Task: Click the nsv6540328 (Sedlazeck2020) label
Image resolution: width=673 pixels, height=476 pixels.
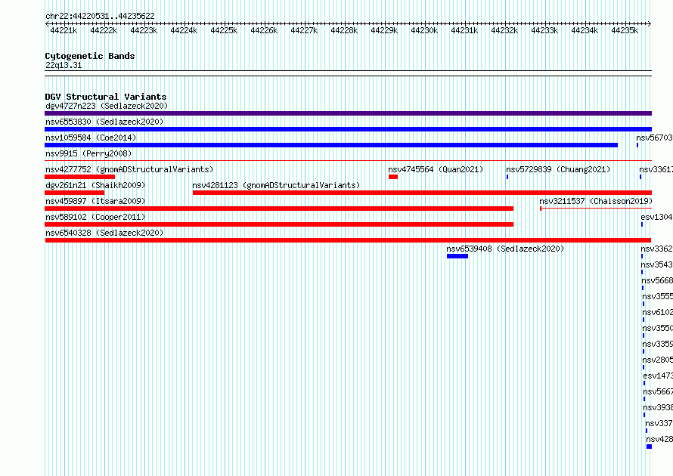Action: click(x=104, y=233)
